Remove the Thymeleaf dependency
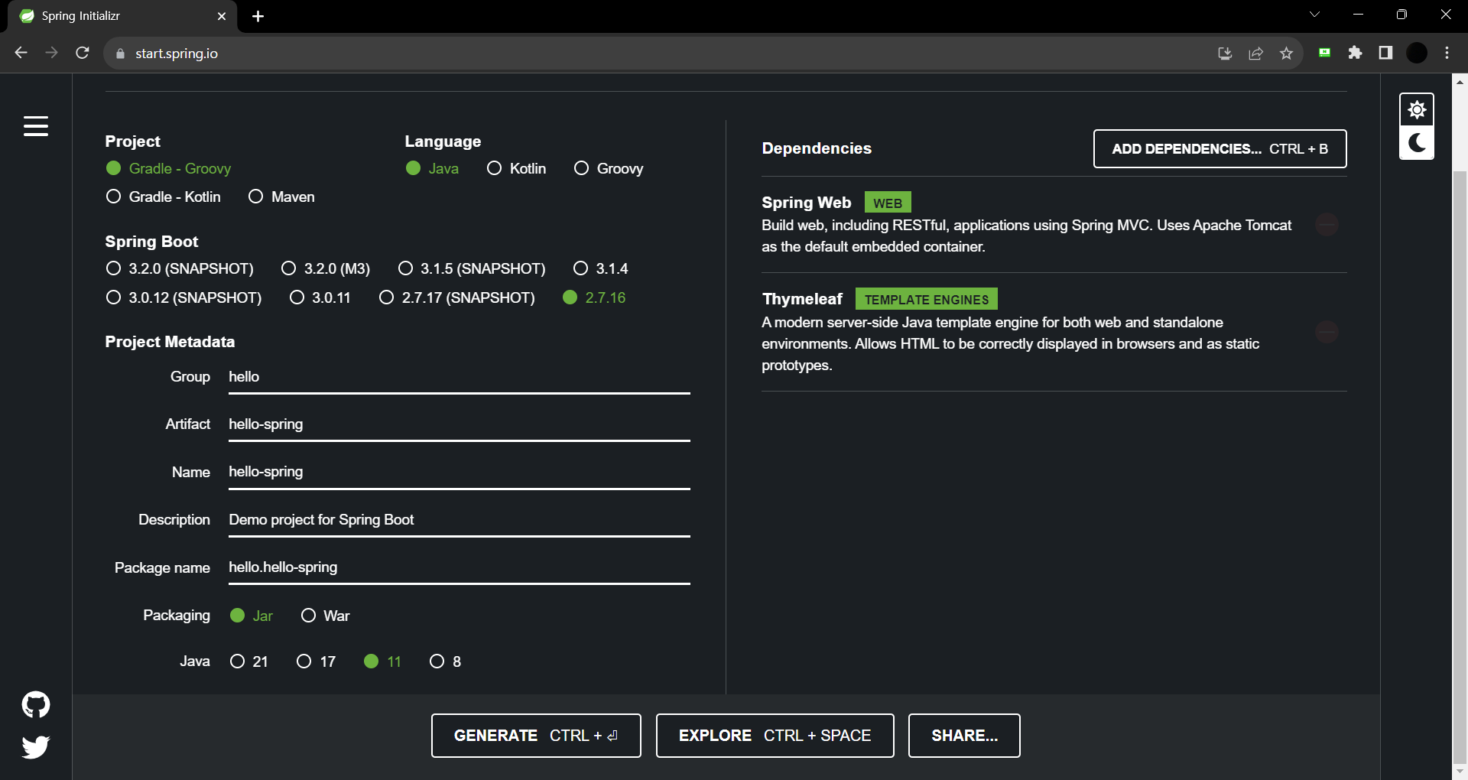This screenshot has height=780, width=1468. click(1327, 332)
